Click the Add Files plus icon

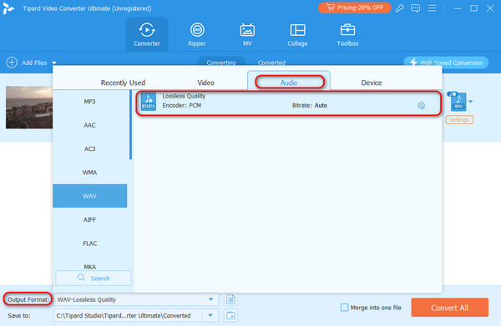pyautogui.click(x=12, y=63)
